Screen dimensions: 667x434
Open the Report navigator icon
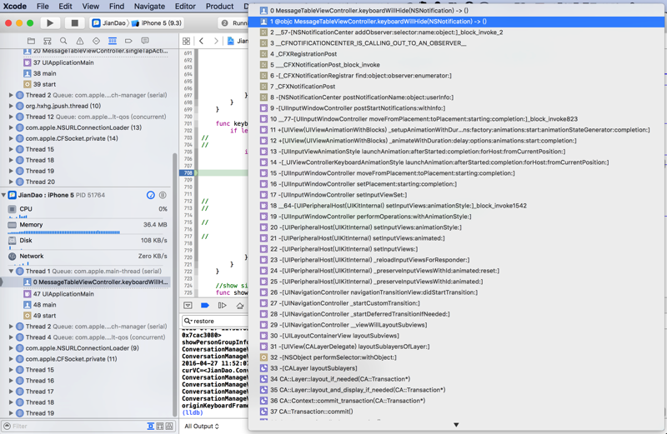click(145, 41)
